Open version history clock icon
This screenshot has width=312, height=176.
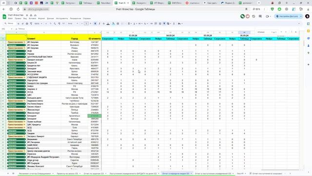pyautogui.click(x=253, y=16)
